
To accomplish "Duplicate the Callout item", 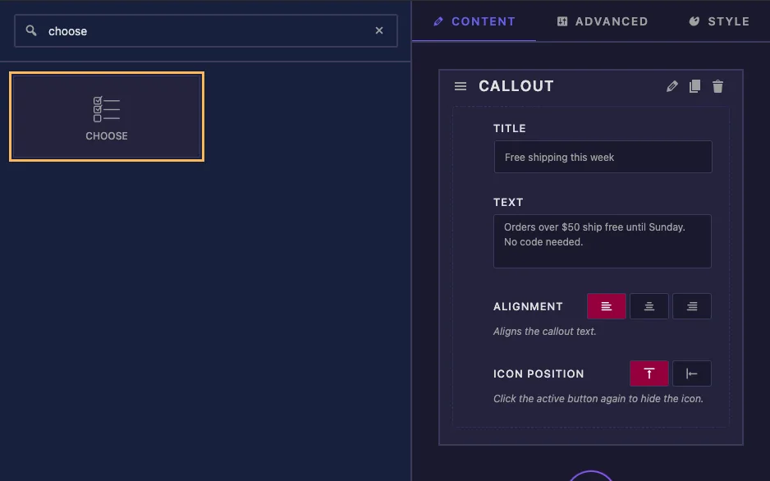I will click(x=694, y=86).
